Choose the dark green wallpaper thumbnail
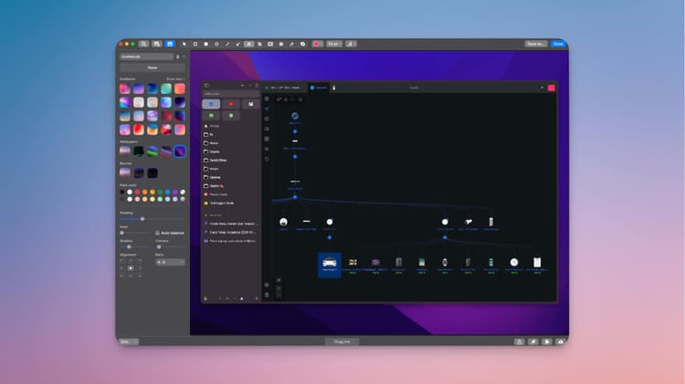This screenshot has width=685, height=384. pyautogui.click(x=139, y=151)
